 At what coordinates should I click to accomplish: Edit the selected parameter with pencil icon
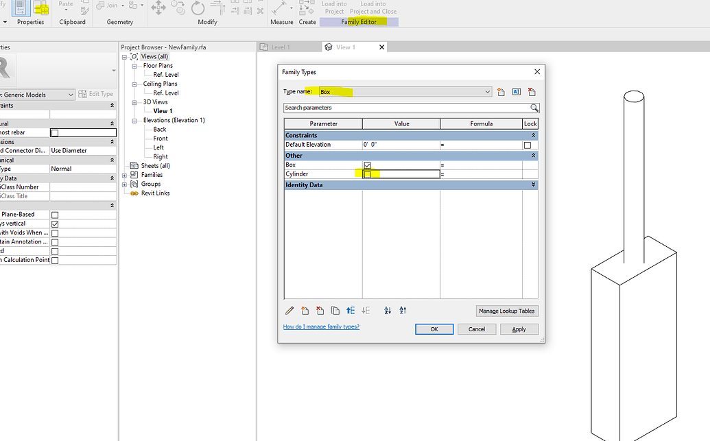(289, 311)
